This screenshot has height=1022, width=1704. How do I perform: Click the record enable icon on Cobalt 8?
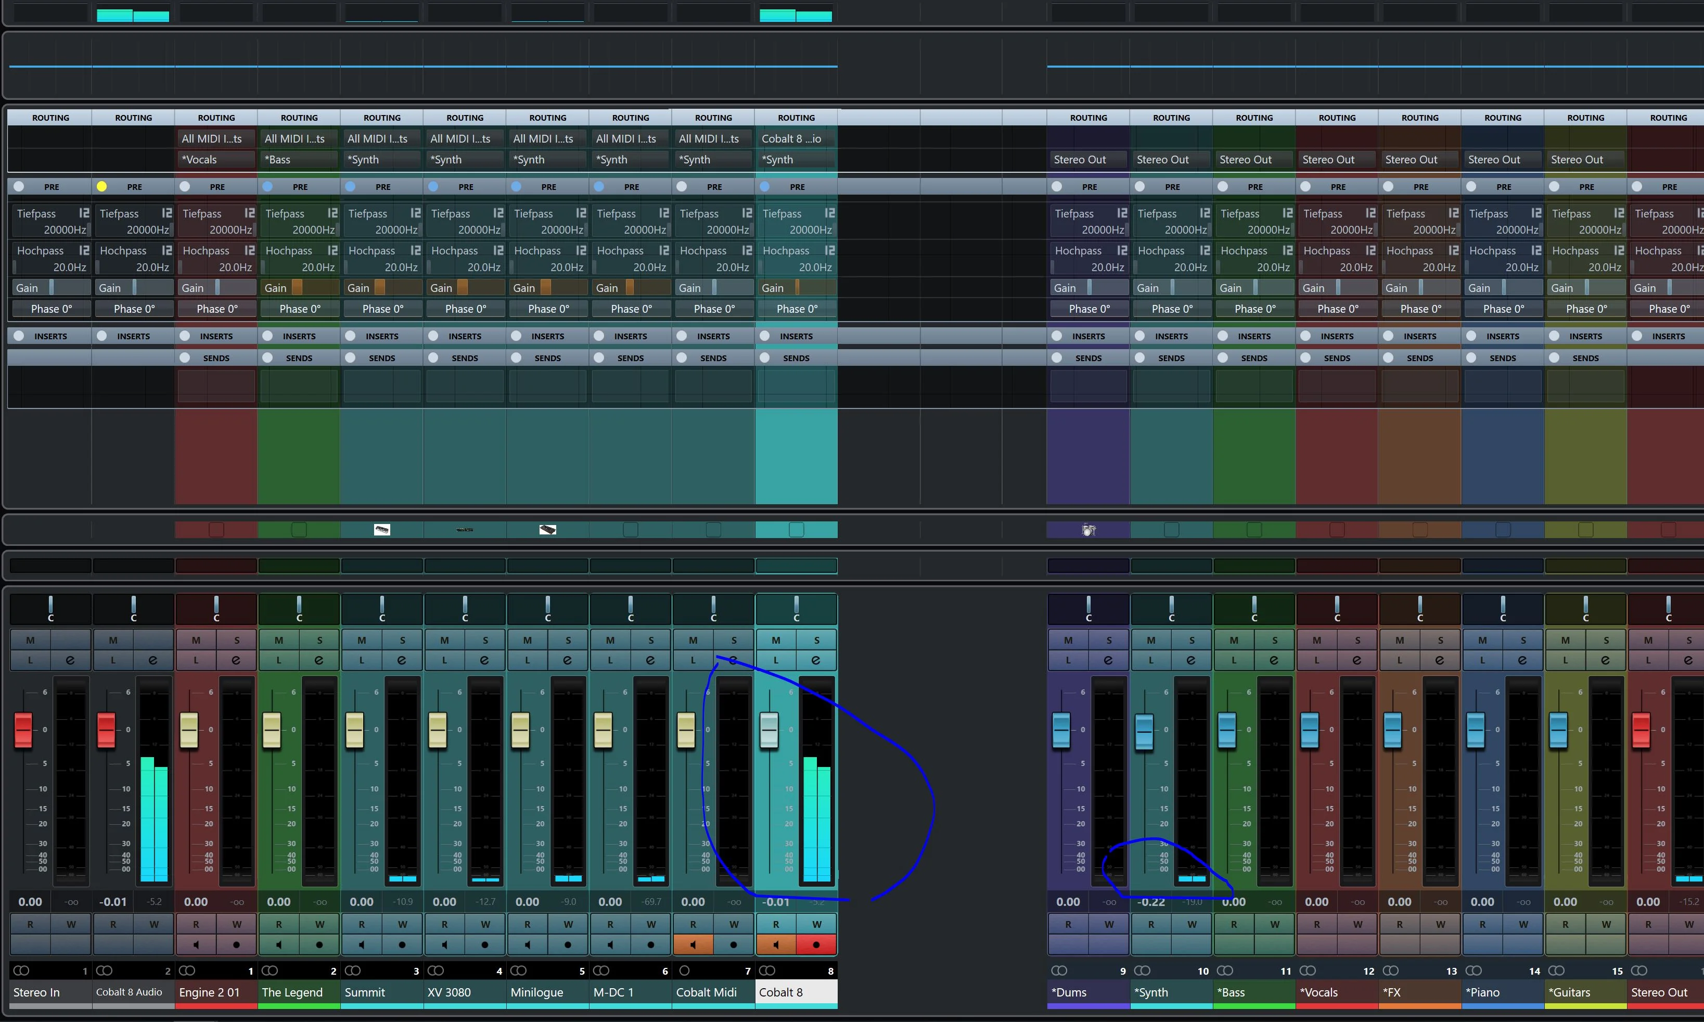[x=816, y=945]
